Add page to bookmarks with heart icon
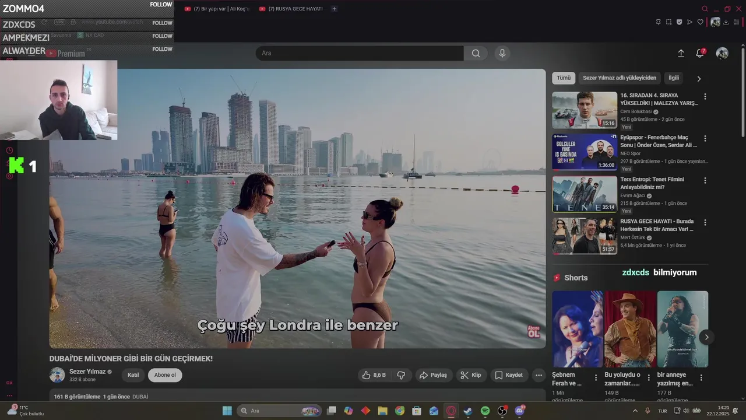The width and height of the screenshot is (746, 420). click(701, 22)
